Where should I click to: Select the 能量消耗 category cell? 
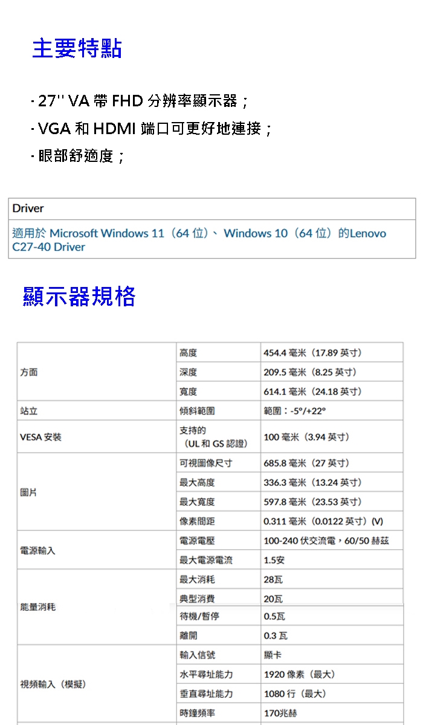pyautogui.click(x=37, y=607)
